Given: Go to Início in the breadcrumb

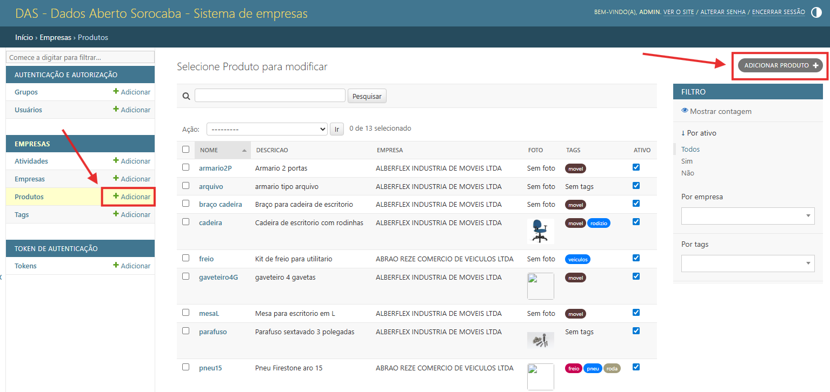Looking at the screenshot, I should pos(24,37).
